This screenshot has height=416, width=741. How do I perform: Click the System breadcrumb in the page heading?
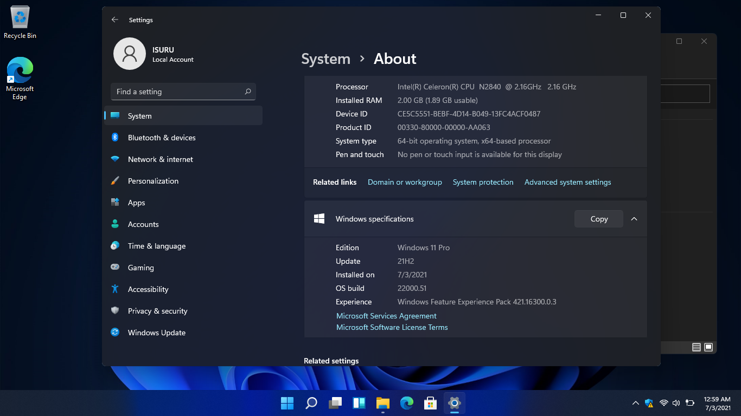point(326,58)
